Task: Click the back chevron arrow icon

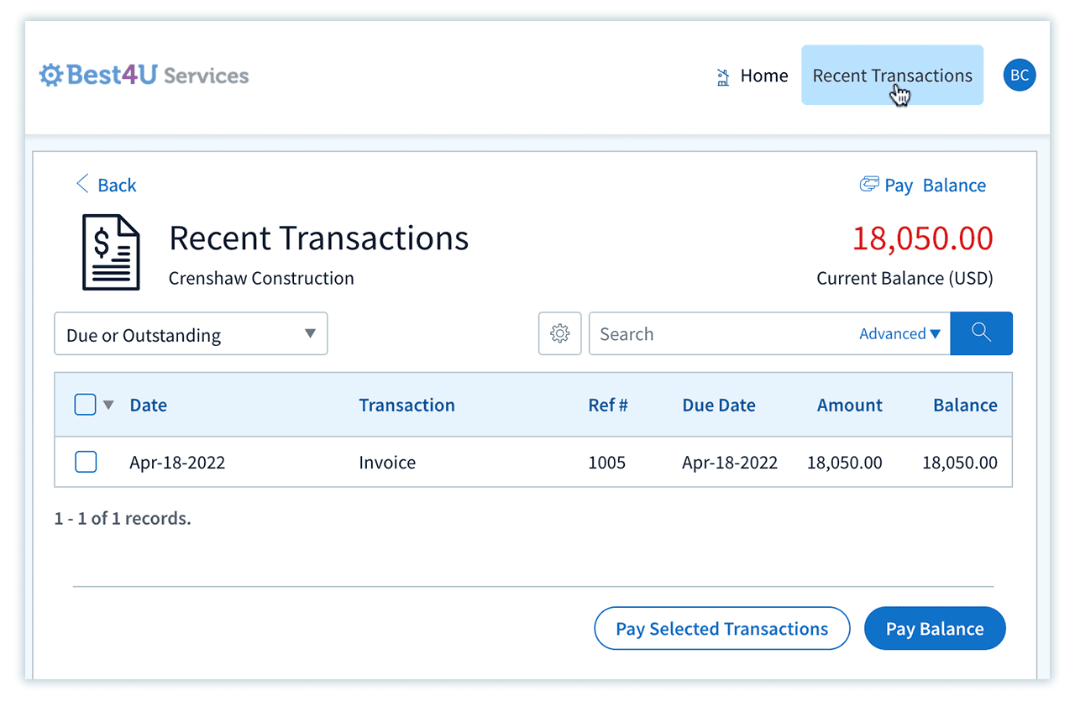Action: tap(82, 185)
